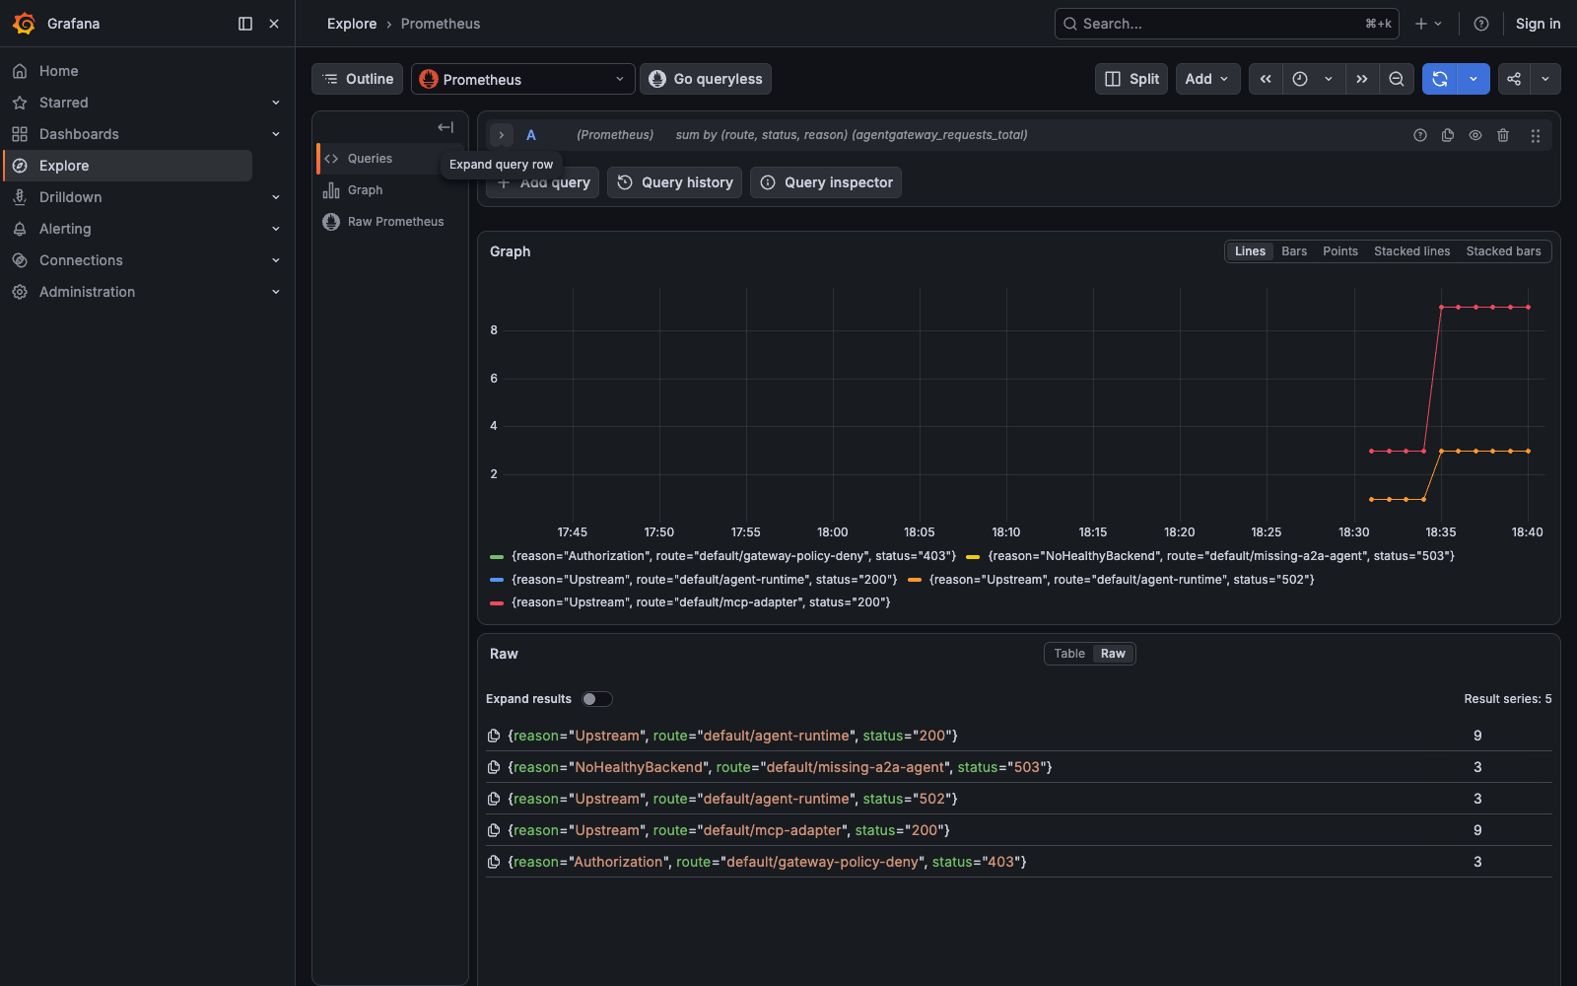Switch results view to Table
Screen dimensions: 1577x986
pyautogui.click(x=1069, y=654)
